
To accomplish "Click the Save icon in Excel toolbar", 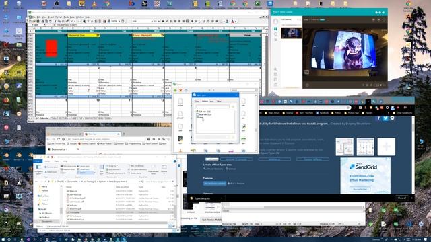I will 38,21.
